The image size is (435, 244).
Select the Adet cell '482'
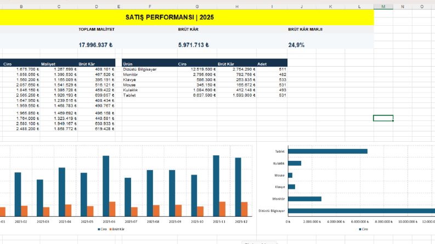(x=272, y=74)
